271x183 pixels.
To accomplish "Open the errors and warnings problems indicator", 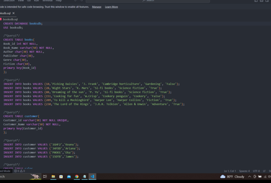I will tap(20, 171).
